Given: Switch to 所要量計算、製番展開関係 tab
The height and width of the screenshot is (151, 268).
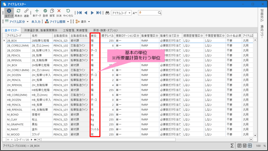Looking at the screenshot, I should (x=41, y=30).
